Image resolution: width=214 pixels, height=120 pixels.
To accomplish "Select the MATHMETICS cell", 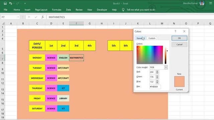I will pos(77,58).
